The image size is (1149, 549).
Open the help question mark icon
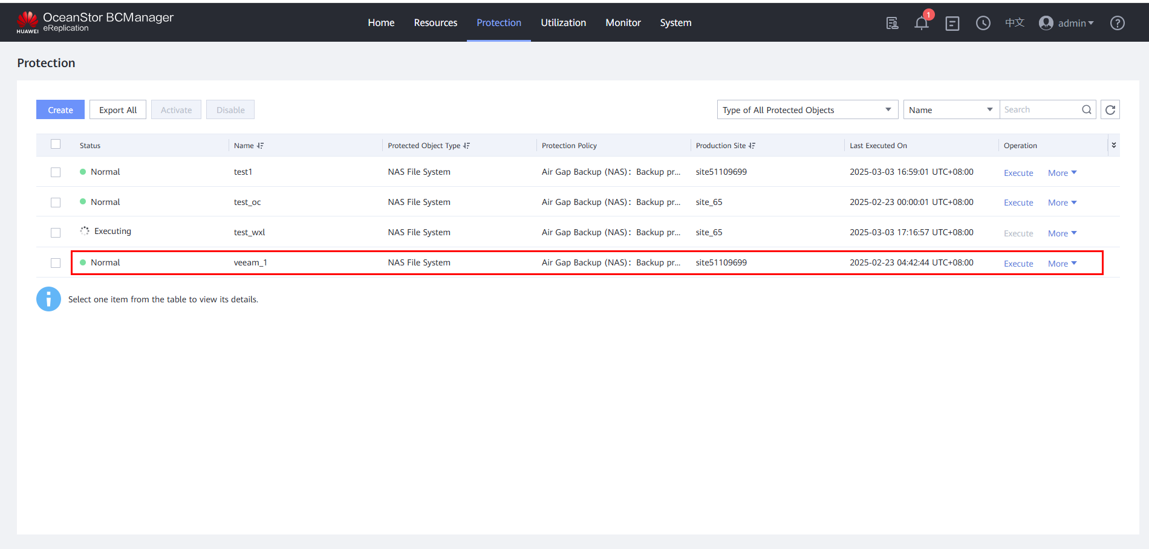tap(1117, 24)
